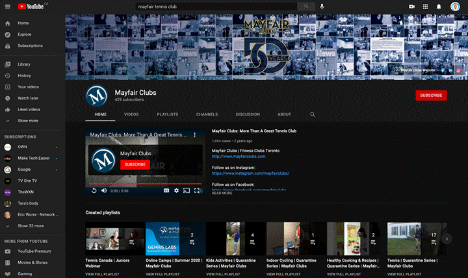Open Watch later in sidebar
Image resolution: width=468 pixels, height=278 pixels.
[31, 98]
